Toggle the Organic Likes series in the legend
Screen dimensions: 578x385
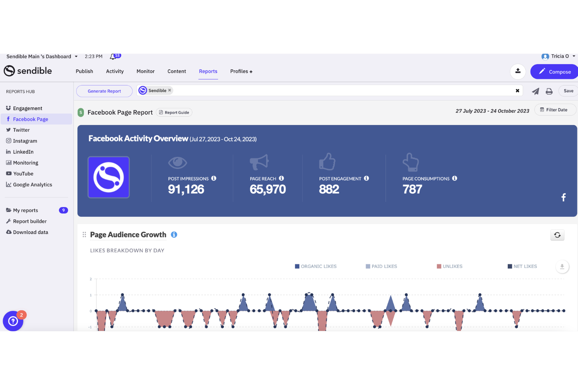(316, 266)
